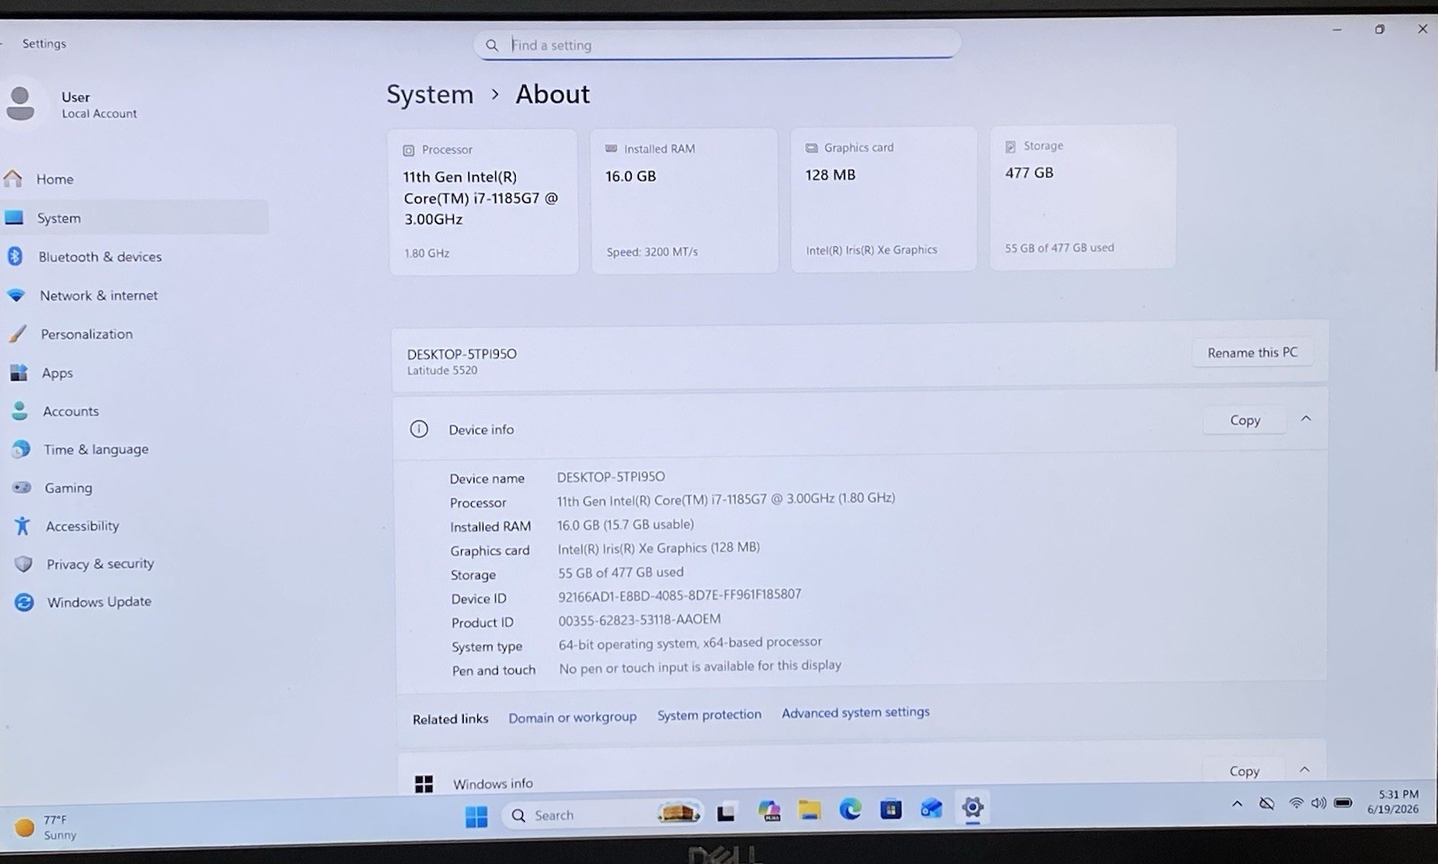Launch Microsoft Edge from the taskbar
This screenshot has height=864, width=1438.
point(850,809)
